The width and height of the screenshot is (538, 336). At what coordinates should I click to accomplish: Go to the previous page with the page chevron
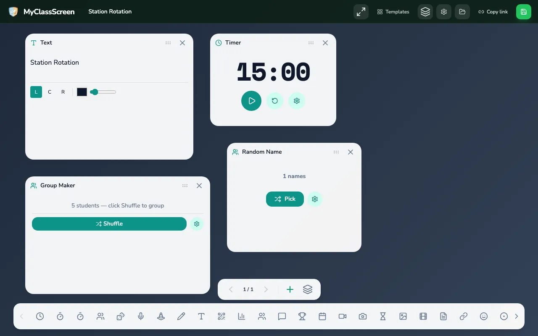pyautogui.click(x=231, y=289)
